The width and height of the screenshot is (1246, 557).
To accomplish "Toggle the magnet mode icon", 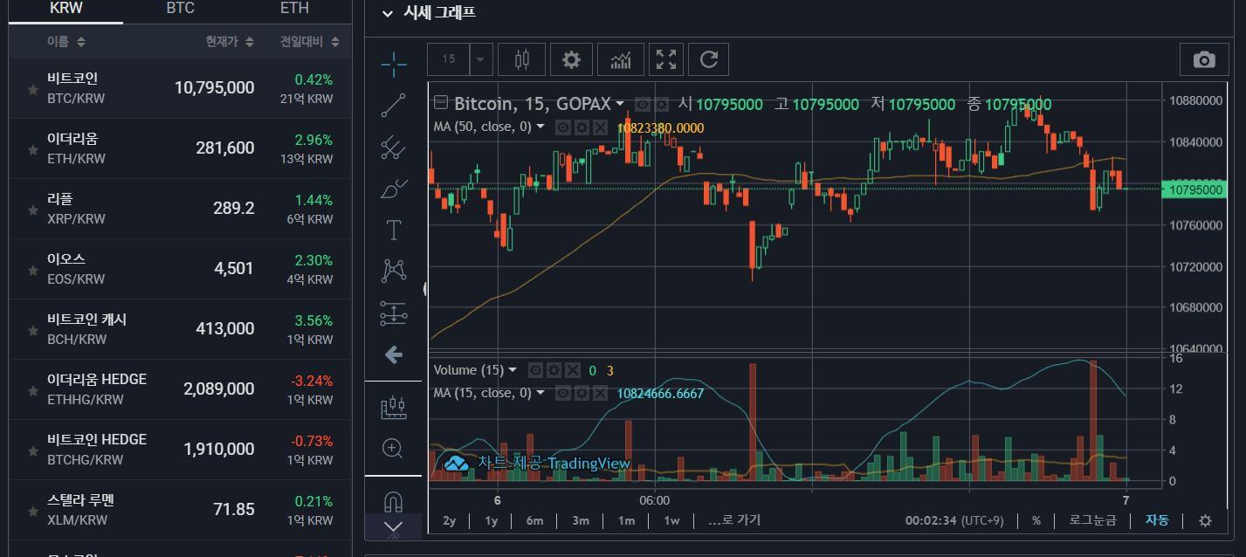I will point(394,502).
